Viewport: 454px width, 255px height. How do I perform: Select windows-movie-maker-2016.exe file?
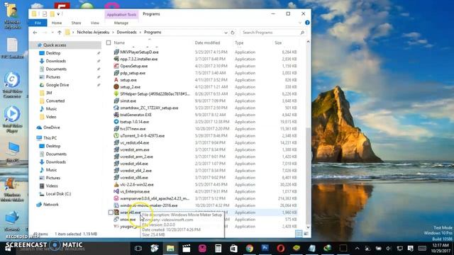[149, 205]
